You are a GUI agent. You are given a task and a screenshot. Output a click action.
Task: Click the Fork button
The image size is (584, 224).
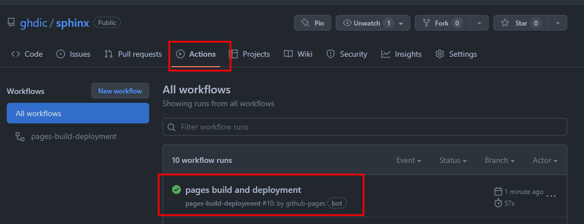(443, 23)
